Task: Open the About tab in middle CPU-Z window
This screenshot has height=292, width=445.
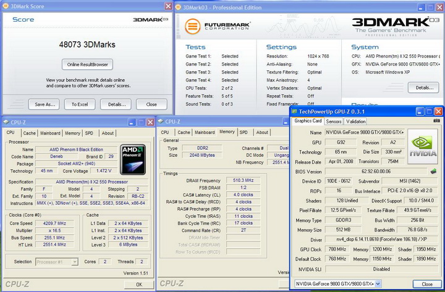Action: click(x=262, y=132)
